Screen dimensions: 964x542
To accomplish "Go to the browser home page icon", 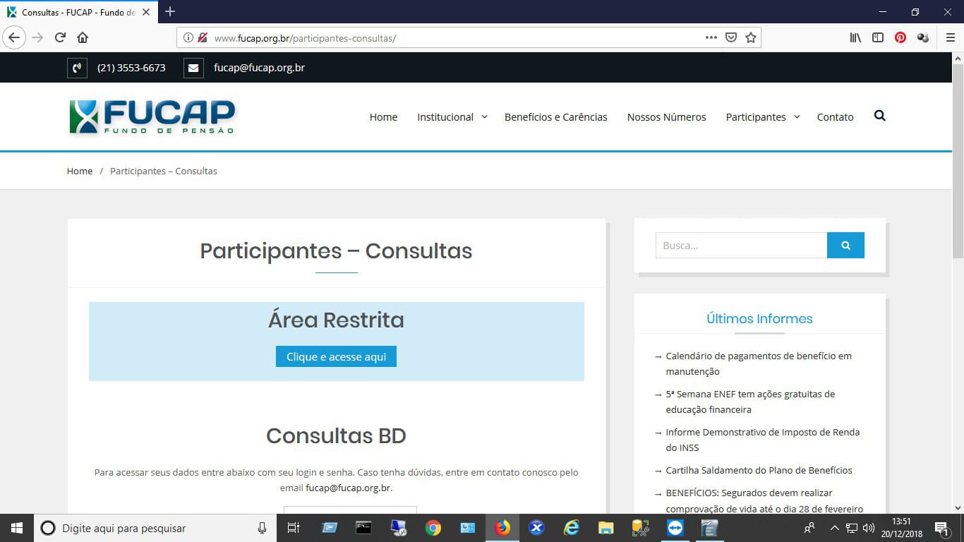I will click(x=83, y=37).
